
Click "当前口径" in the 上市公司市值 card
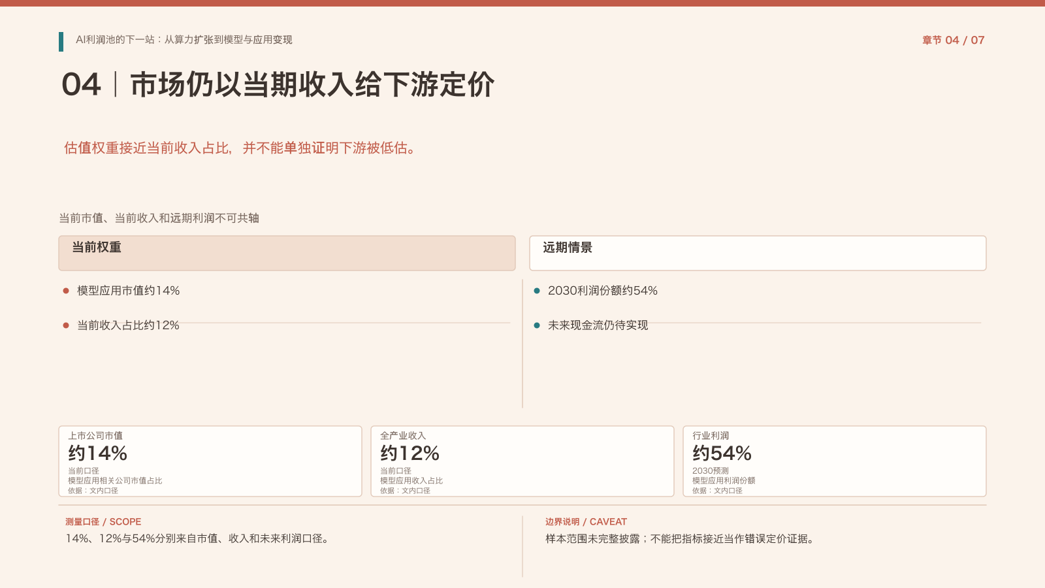coord(84,470)
